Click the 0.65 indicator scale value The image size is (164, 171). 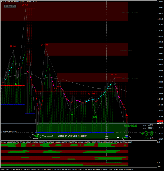[159, 142]
